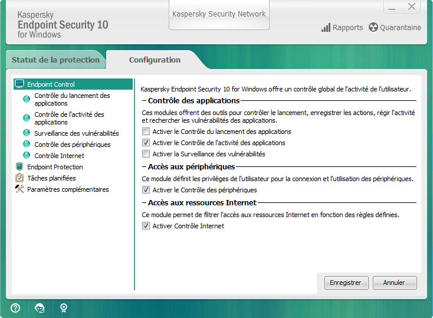
Task: Select Endpoint Protection in the tree
Action: click(x=55, y=167)
